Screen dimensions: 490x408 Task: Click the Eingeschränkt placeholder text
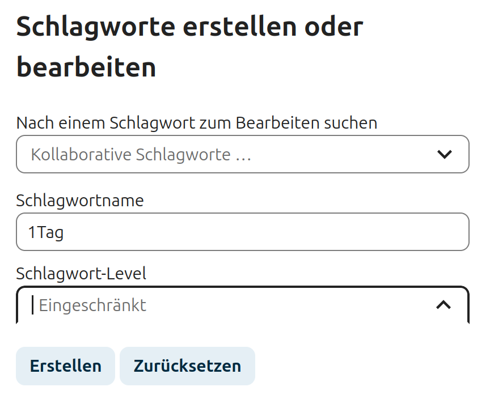pyautogui.click(x=92, y=305)
